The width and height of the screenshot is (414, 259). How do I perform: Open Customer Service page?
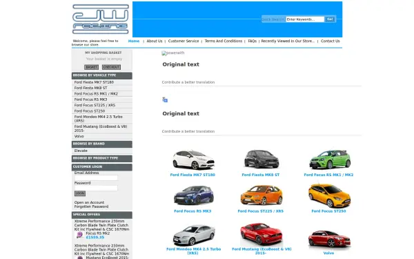pos(184,41)
